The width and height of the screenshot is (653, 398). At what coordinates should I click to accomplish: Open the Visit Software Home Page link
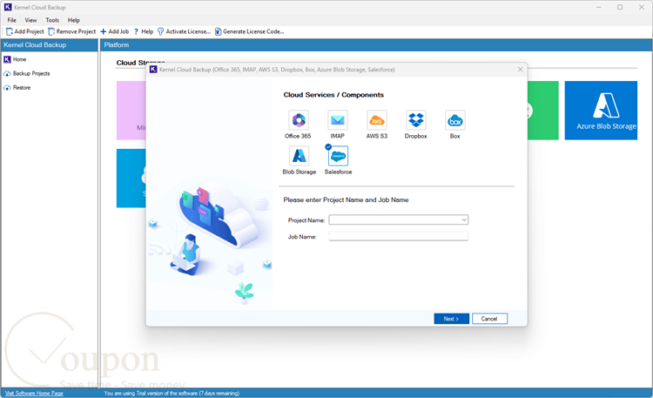pyautogui.click(x=34, y=393)
